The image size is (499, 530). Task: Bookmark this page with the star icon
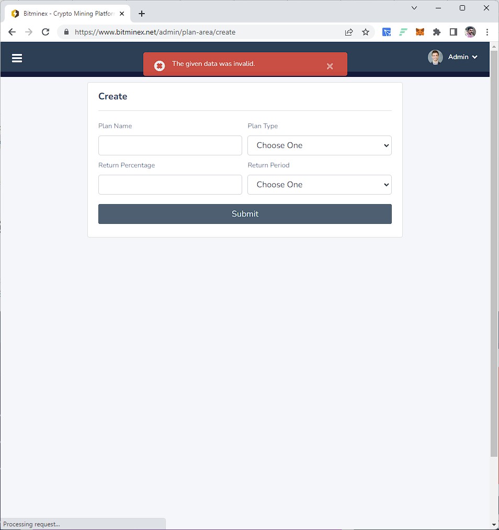pos(366,32)
